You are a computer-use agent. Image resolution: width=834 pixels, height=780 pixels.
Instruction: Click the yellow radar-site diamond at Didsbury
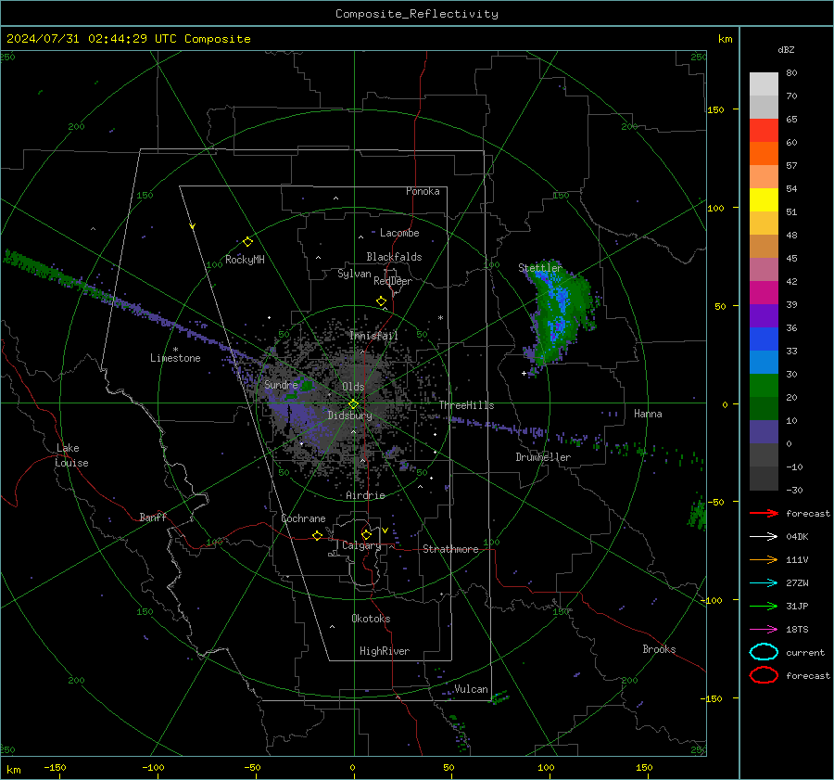coord(353,404)
